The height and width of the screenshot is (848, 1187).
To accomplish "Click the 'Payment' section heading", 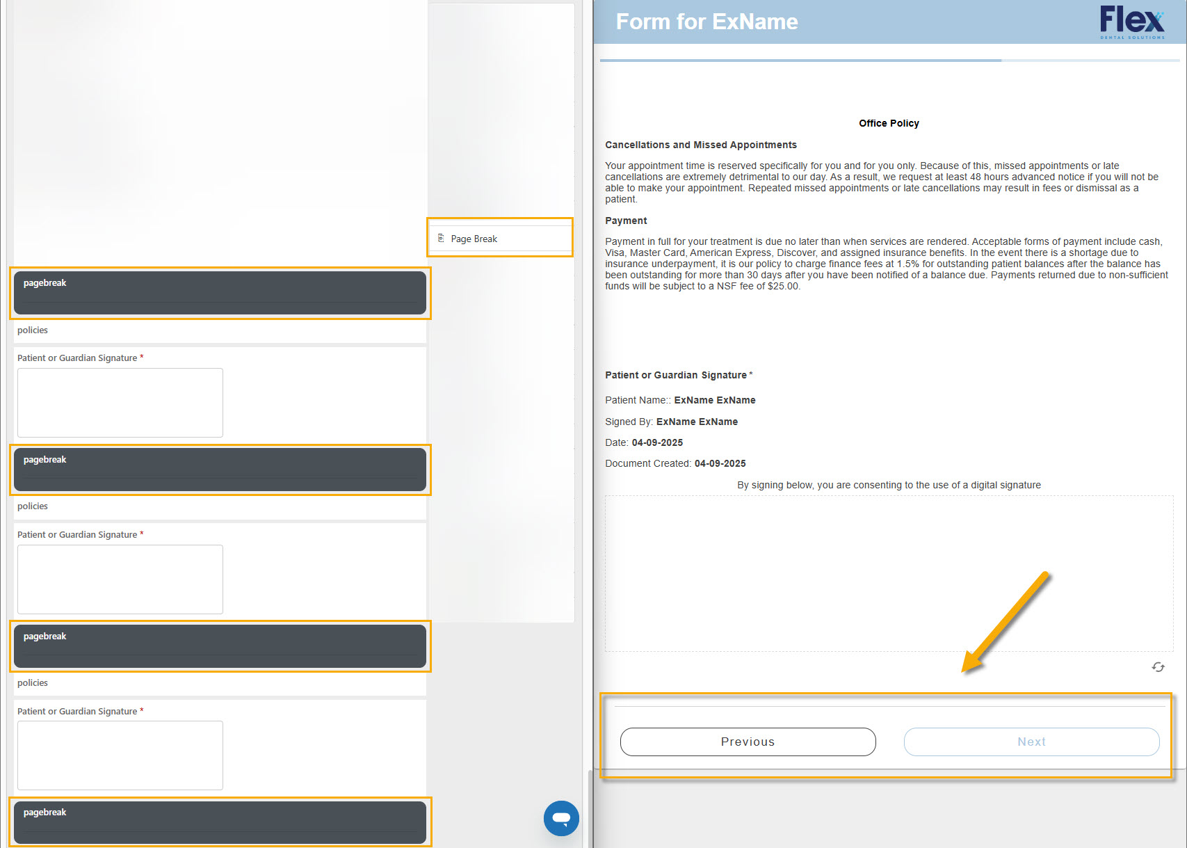I will [626, 221].
